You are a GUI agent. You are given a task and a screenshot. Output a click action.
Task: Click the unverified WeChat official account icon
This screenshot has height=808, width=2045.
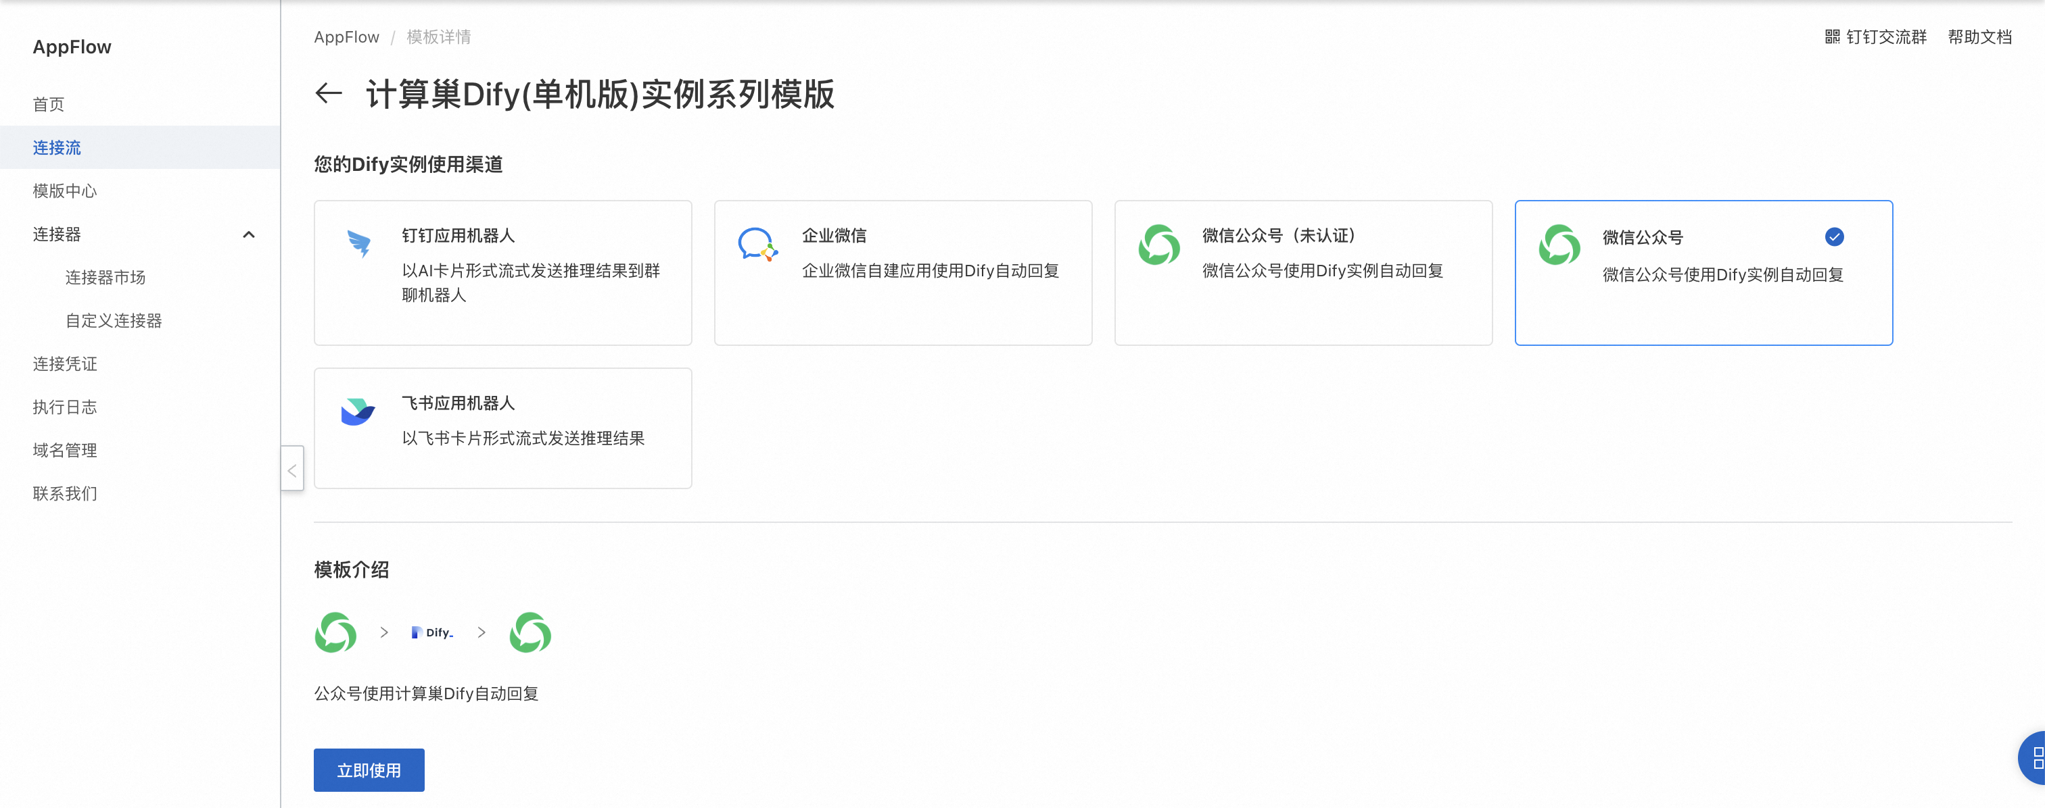pyautogui.click(x=1158, y=245)
